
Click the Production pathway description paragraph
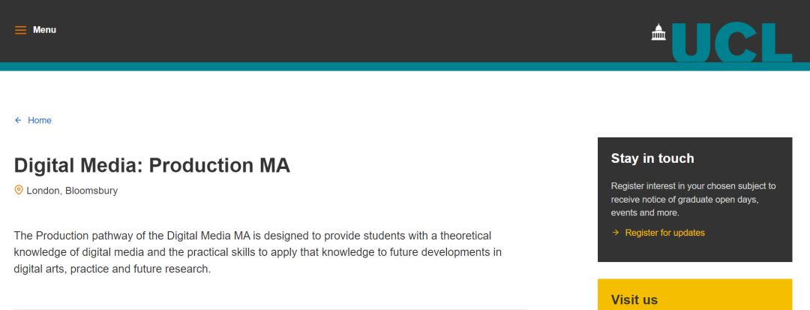[259, 251]
